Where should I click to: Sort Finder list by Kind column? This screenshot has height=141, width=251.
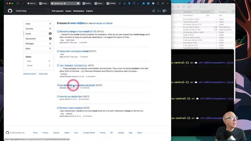point(220,16)
